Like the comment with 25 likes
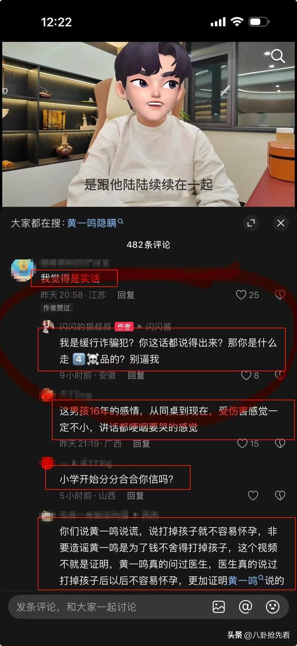 click(247, 295)
